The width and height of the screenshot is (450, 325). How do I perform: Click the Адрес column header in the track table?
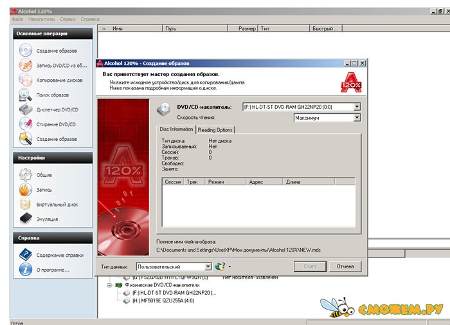[x=264, y=182]
